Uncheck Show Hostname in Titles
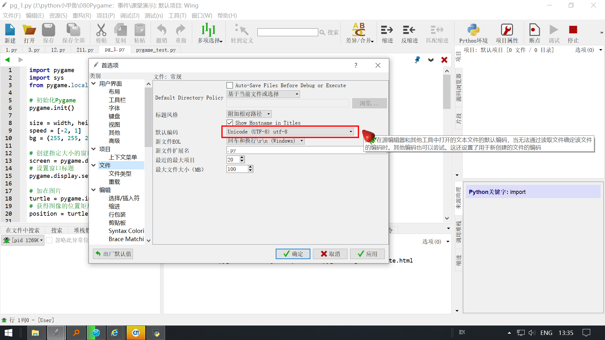The image size is (605, 340). (x=230, y=123)
